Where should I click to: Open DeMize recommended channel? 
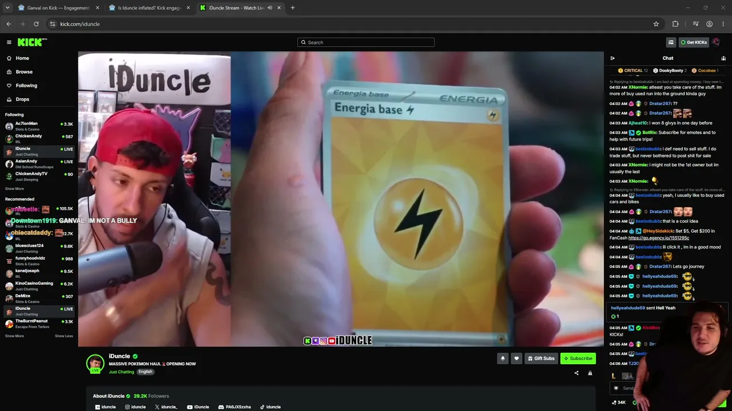pyautogui.click(x=39, y=299)
